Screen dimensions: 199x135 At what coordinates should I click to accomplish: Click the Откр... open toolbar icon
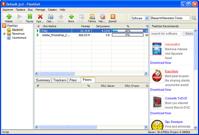[82, 17]
